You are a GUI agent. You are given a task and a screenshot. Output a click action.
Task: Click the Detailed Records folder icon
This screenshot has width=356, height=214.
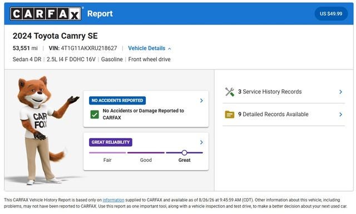pos(230,115)
